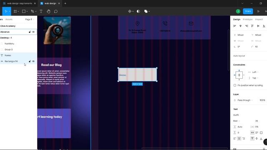Screen dimensions: 267x150
Task: Open a new browser tab
Action: coord(65,3)
